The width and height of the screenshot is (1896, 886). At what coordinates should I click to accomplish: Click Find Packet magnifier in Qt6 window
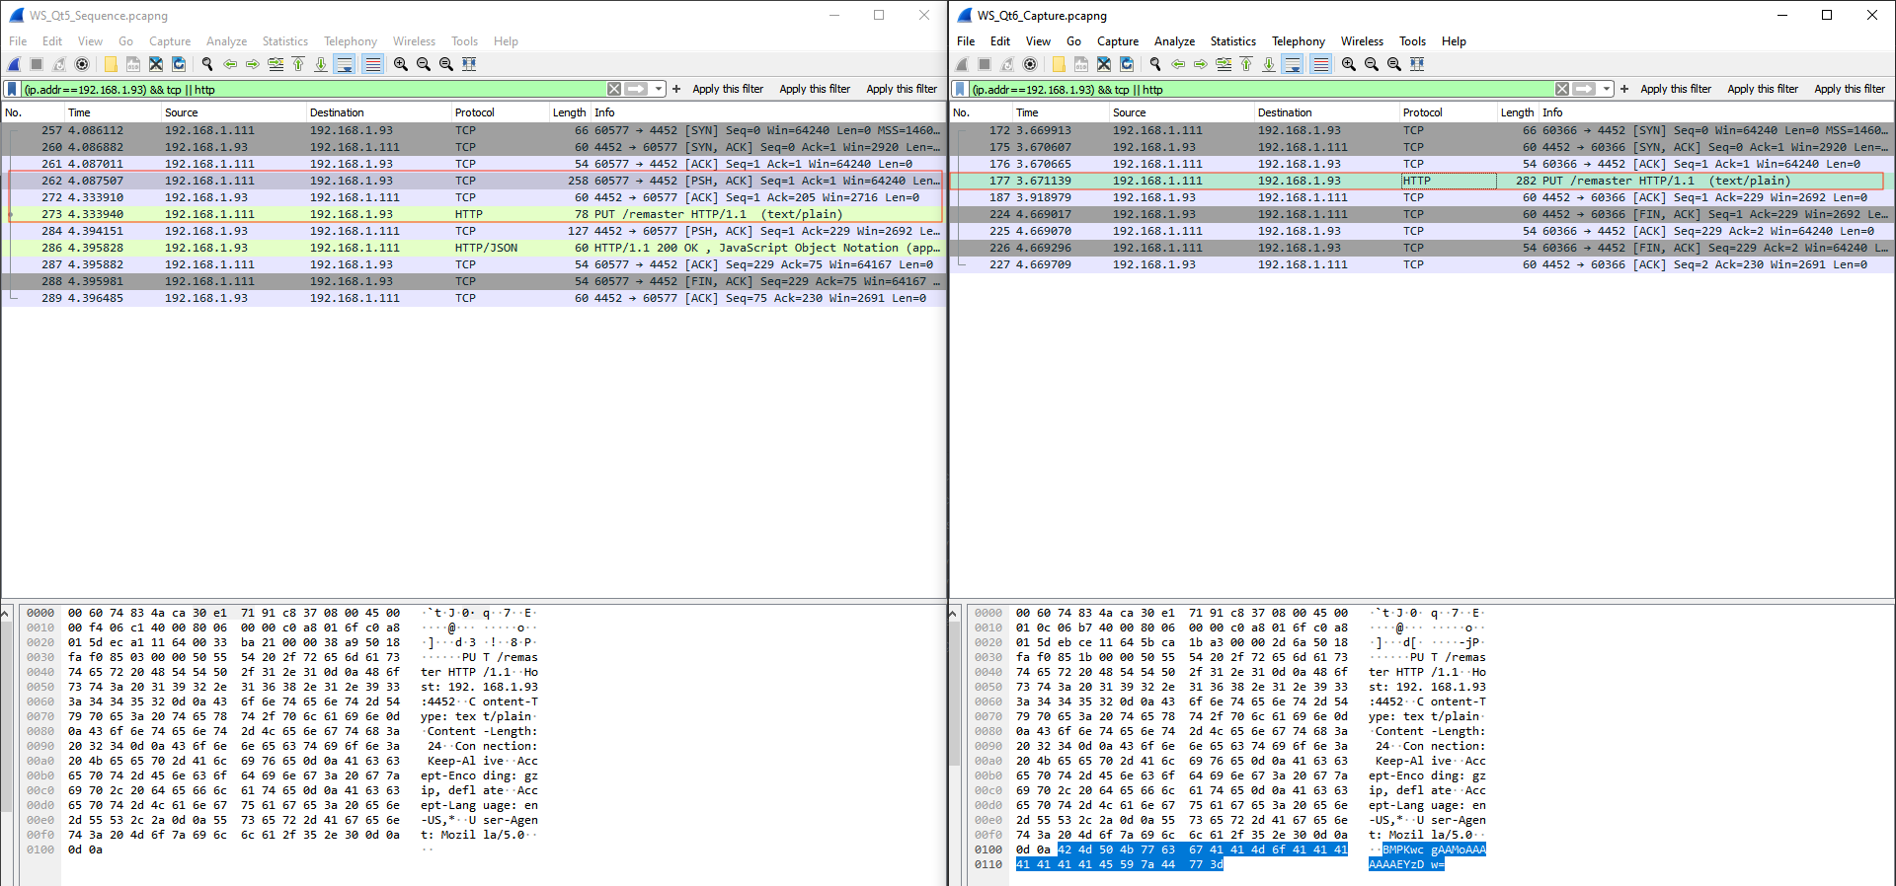tap(1154, 64)
